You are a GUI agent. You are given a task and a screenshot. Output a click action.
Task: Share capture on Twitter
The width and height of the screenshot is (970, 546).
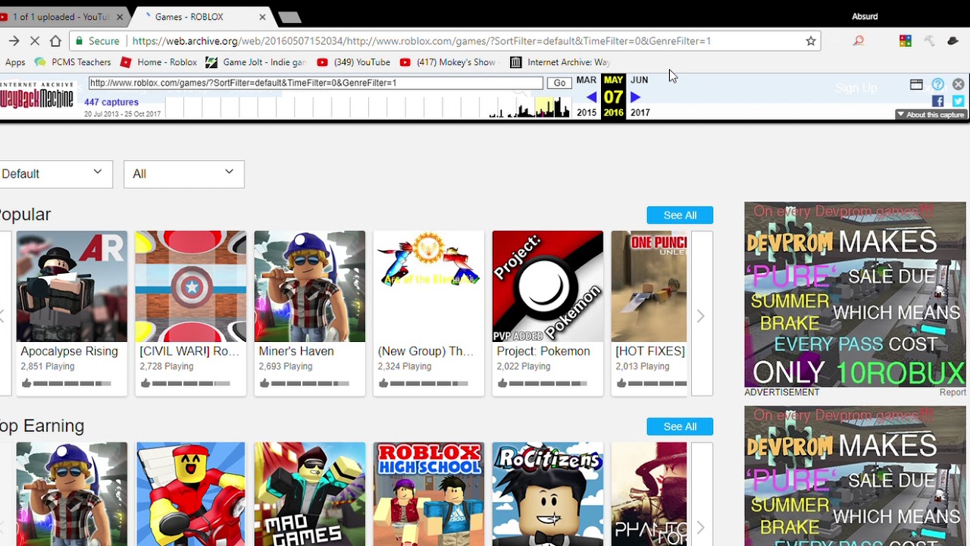click(x=958, y=101)
